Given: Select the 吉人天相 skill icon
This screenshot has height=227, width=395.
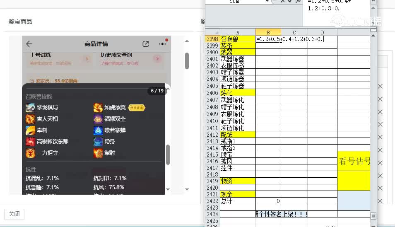Looking at the screenshot, I should pyautogui.click(x=30, y=119).
